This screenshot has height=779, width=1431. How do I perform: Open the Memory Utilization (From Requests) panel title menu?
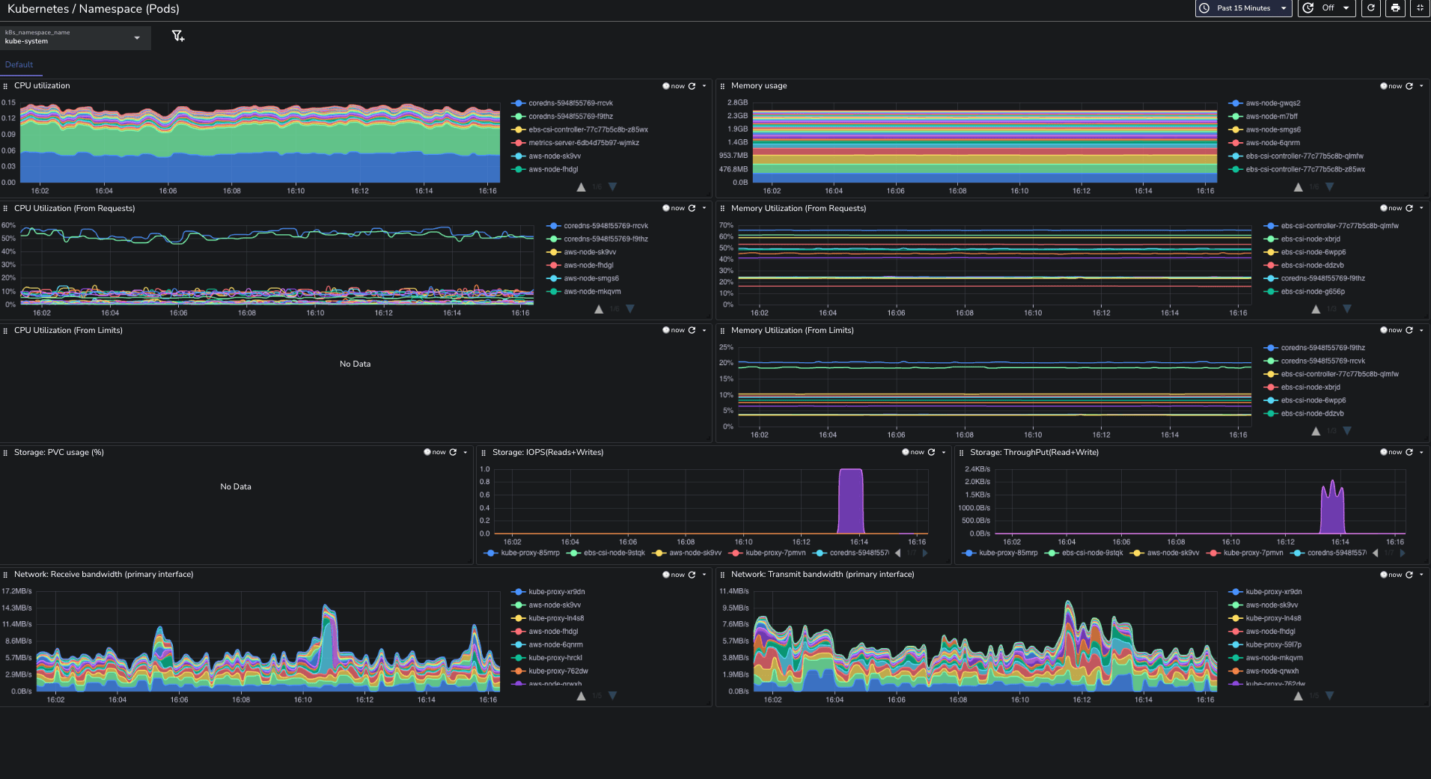[796, 208]
